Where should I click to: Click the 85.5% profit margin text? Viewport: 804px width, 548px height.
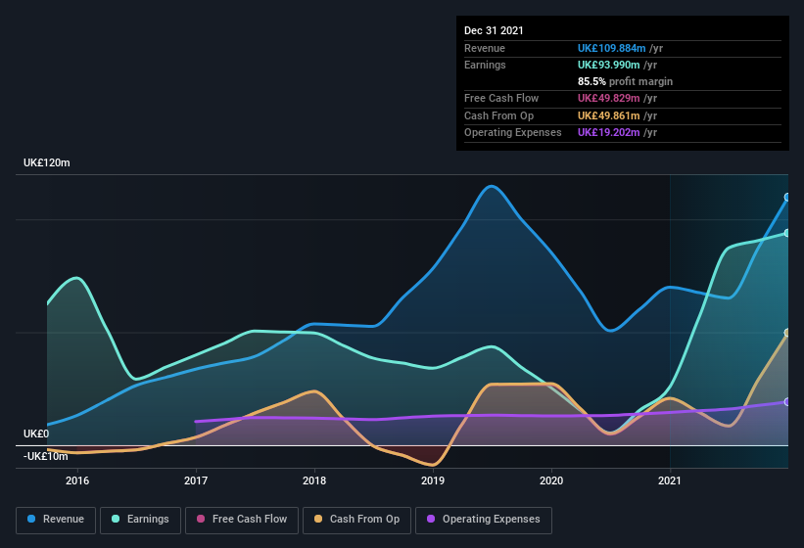tap(625, 81)
